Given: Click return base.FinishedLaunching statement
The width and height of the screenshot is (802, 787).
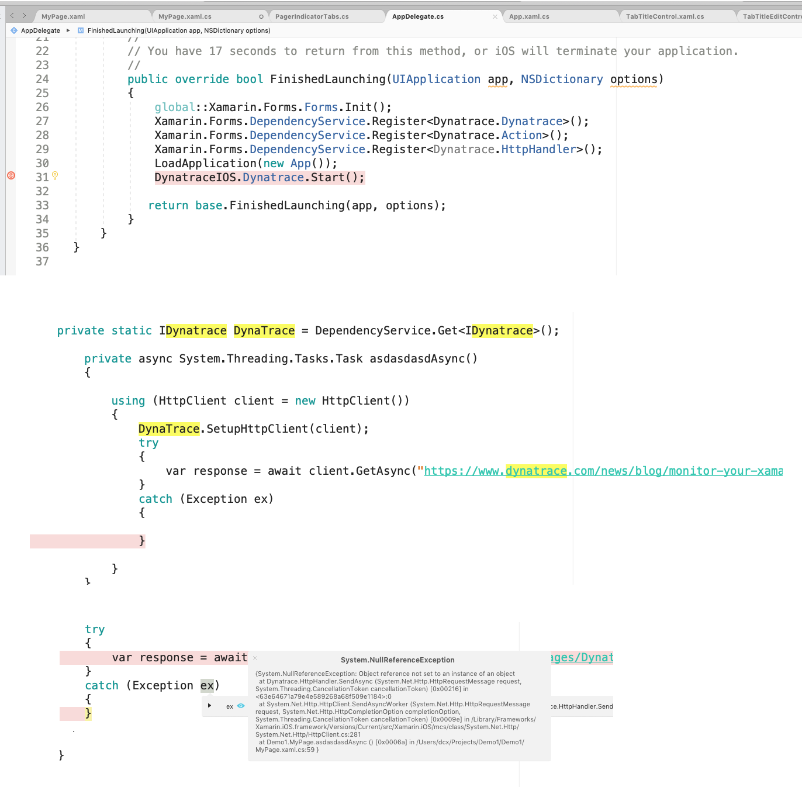Looking at the screenshot, I should pos(297,206).
